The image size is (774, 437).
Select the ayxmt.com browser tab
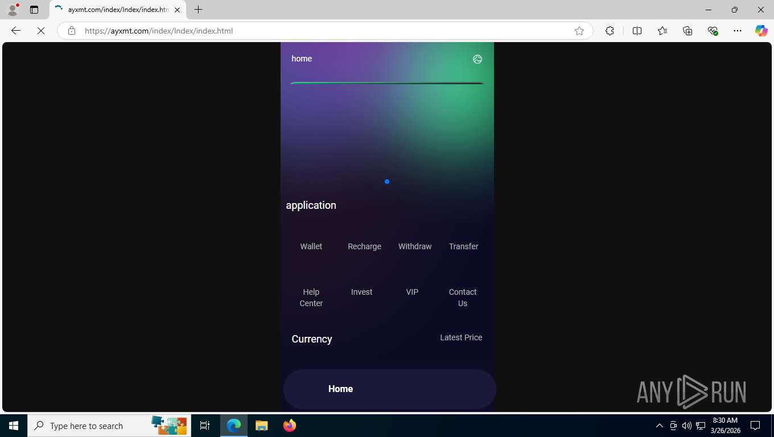118,10
